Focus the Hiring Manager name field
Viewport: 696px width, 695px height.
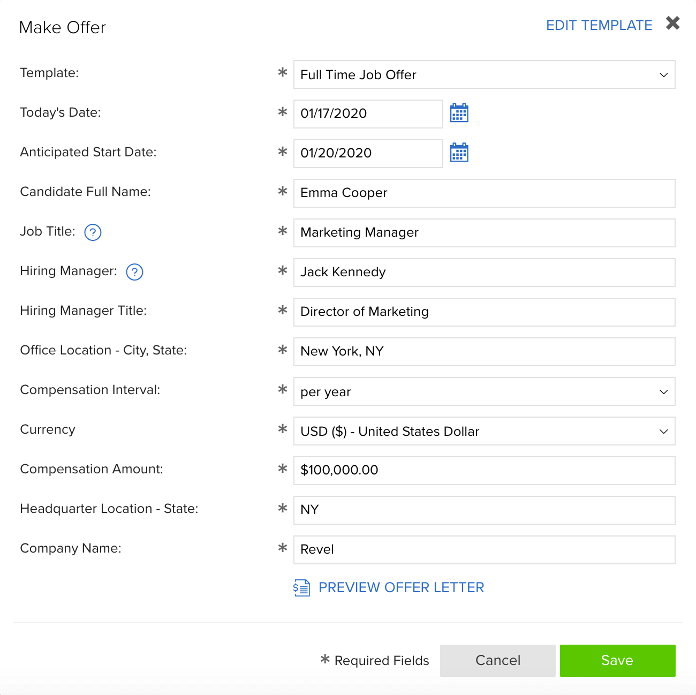point(485,273)
